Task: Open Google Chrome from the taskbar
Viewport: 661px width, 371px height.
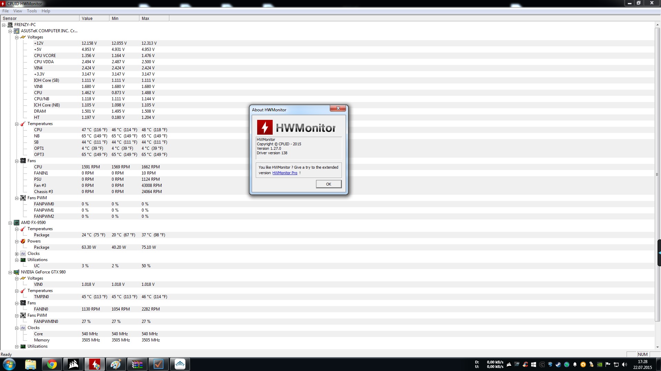Action: pyautogui.click(x=52, y=364)
